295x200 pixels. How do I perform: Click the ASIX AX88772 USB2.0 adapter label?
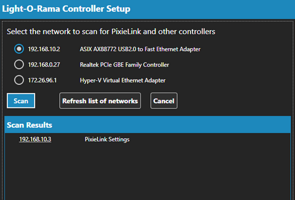(140, 49)
